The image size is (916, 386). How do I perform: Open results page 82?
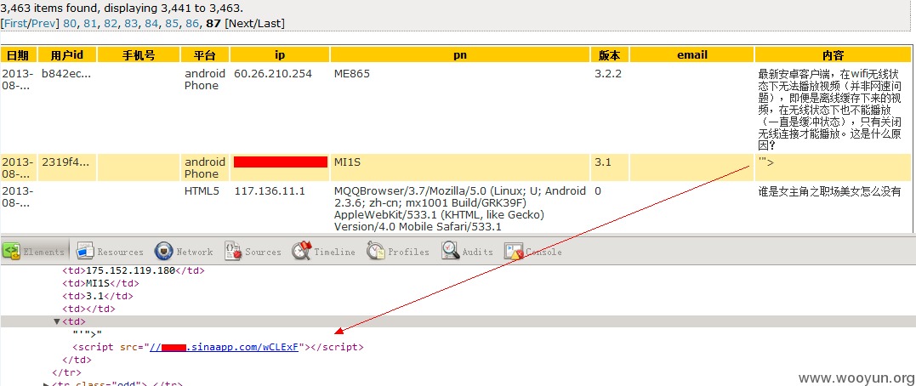[x=111, y=23]
